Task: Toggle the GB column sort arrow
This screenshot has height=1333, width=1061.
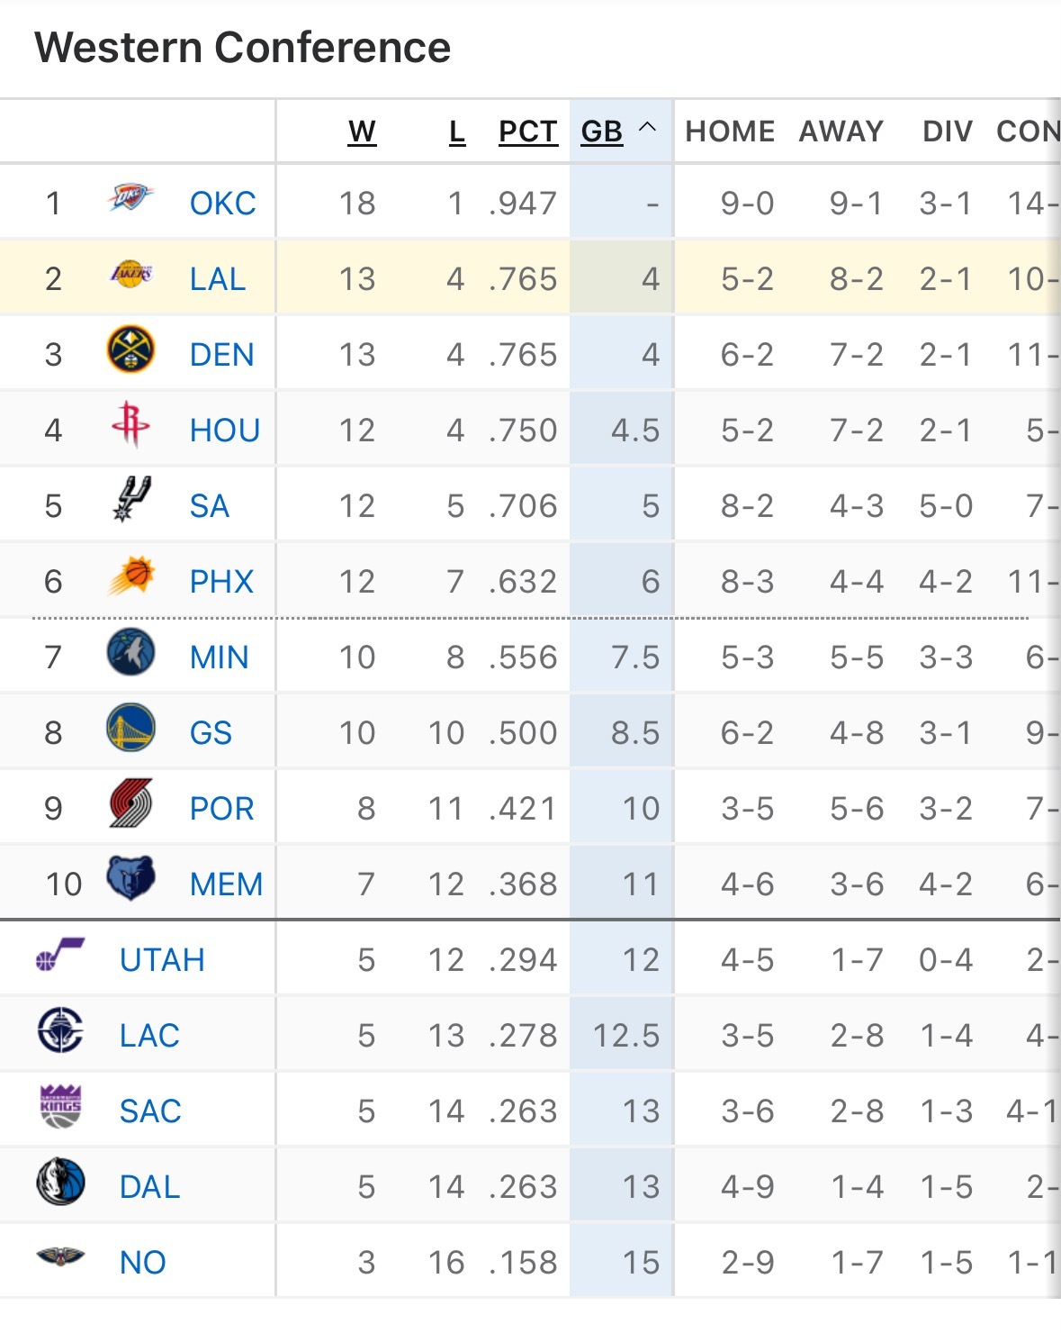Action: click(x=647, y=128)
